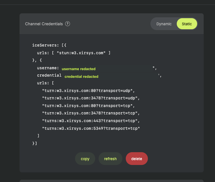
Task: Click the iceServers: [{ line
Action: pos(49,45)
